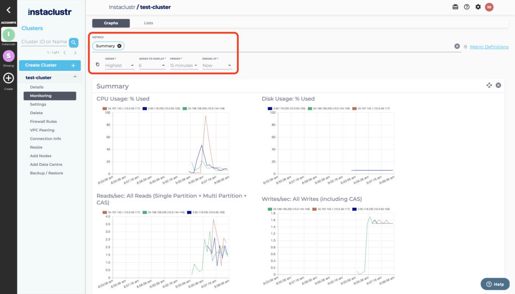Open the help question mark icon in the header
This screenshot has height=294, width=515.
(467, 7)
